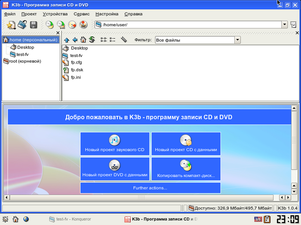The width and height of the screenshot is (301, 225).
Task: Click Новый проект звукового CD button
Action: [115, 144]
